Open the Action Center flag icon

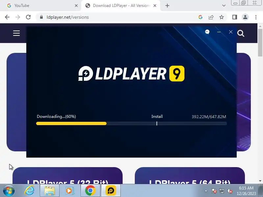(x=214, y=191)
